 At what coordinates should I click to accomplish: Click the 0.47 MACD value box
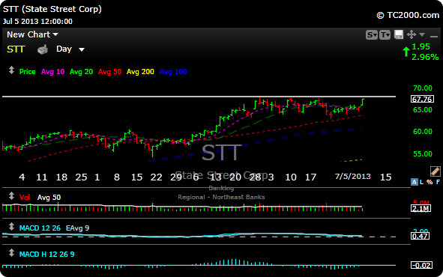tap(420, 236)
